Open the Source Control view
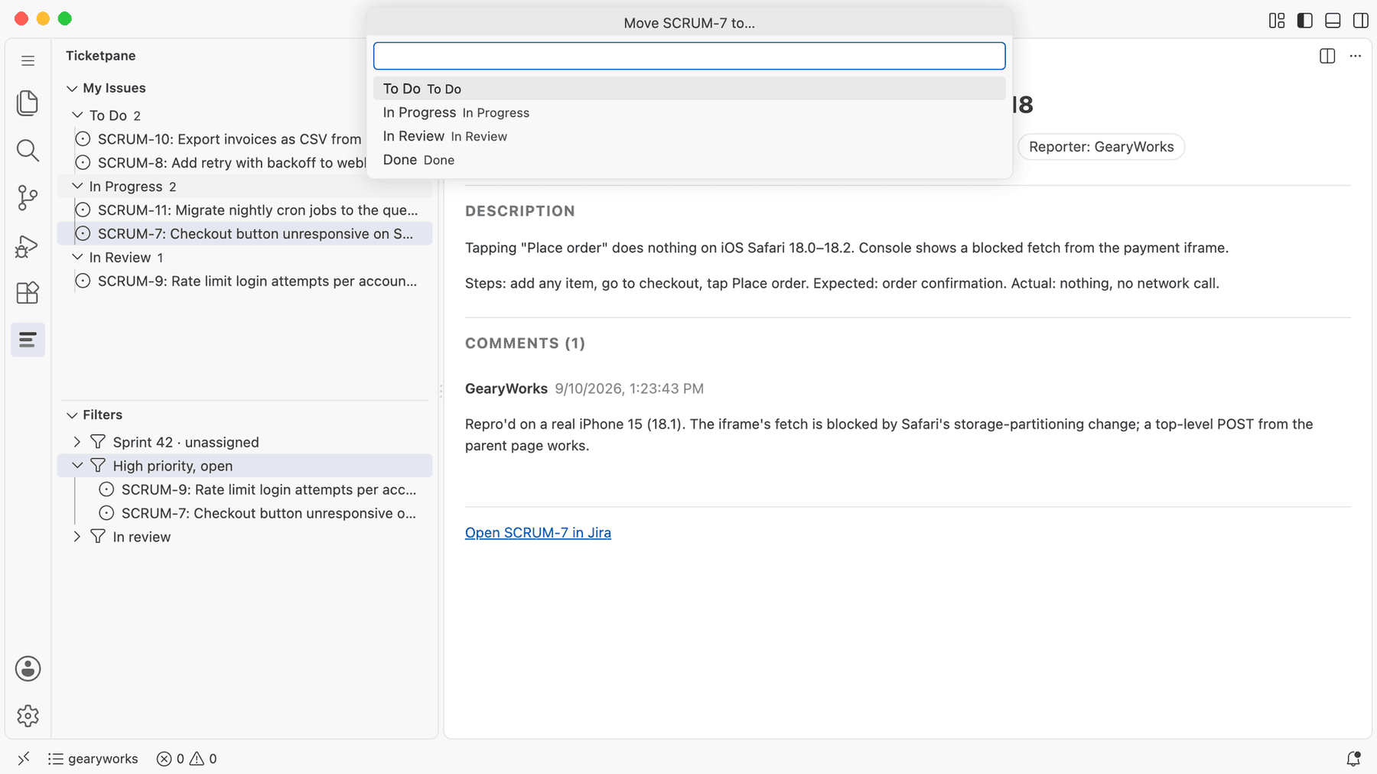Image resolution: width=1377 pixels, height=774 pixels. (x=28, y=198)
